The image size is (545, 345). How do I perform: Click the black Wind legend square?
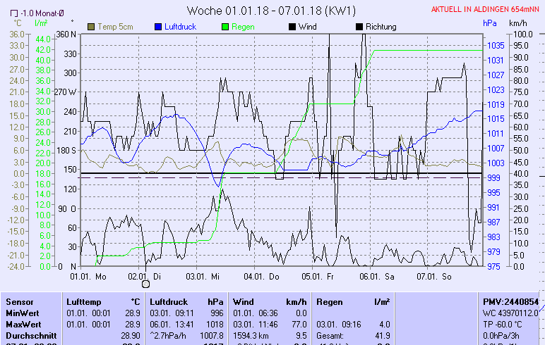292,27
